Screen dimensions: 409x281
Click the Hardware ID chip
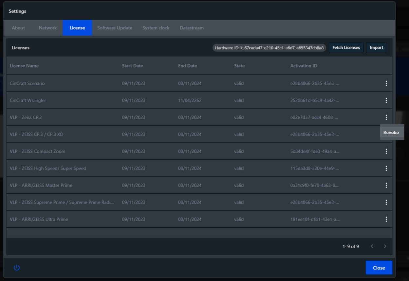click(x=269, y=48)
